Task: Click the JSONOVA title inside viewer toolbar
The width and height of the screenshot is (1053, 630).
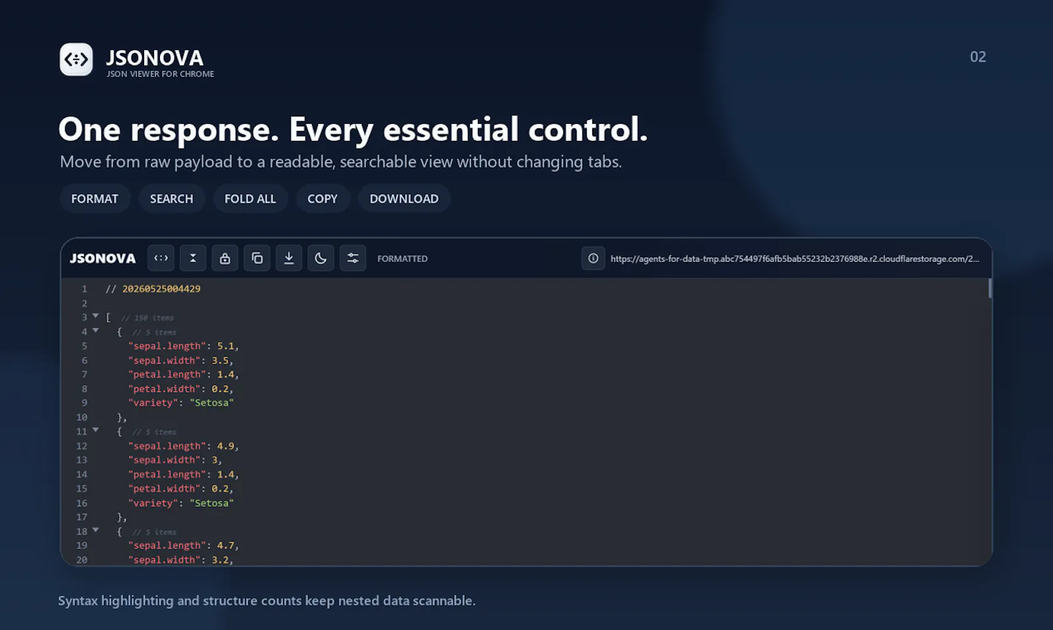Action: pyautogui.click(x=103, y=259)
